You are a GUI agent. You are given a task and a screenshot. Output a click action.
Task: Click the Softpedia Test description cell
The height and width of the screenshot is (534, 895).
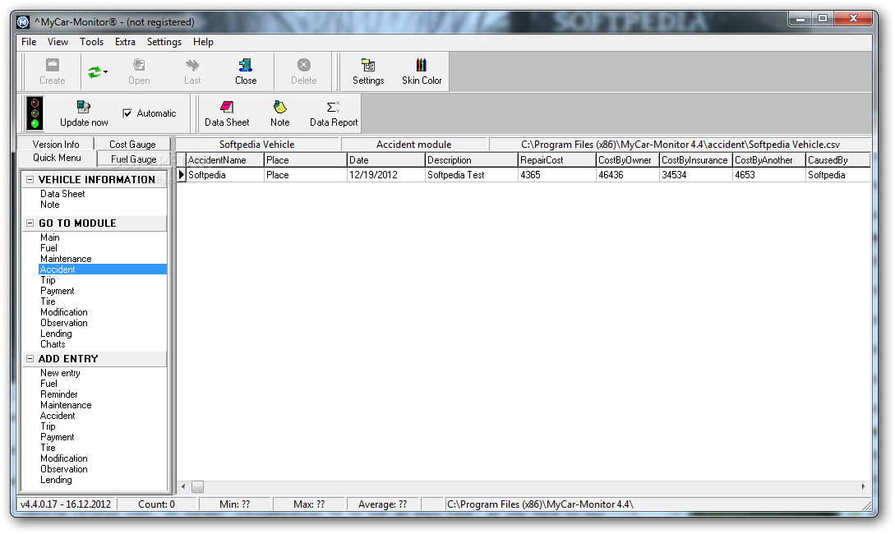click(x=472, y=175)
